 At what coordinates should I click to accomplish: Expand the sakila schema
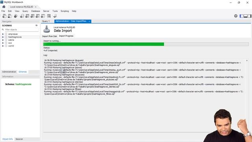[x=3, y=40]
